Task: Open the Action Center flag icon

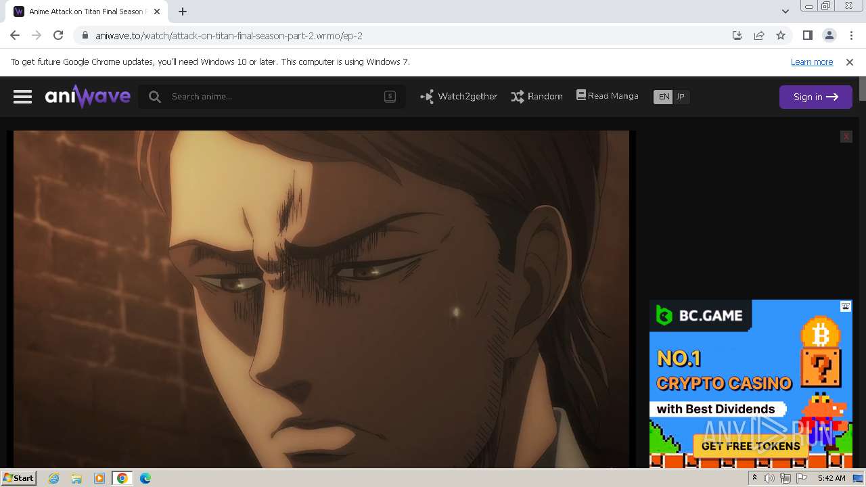Action: pos(802,478)
